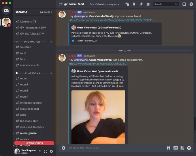Open inbox icon in header
196x156 pixels.
[x=184, y=4]
